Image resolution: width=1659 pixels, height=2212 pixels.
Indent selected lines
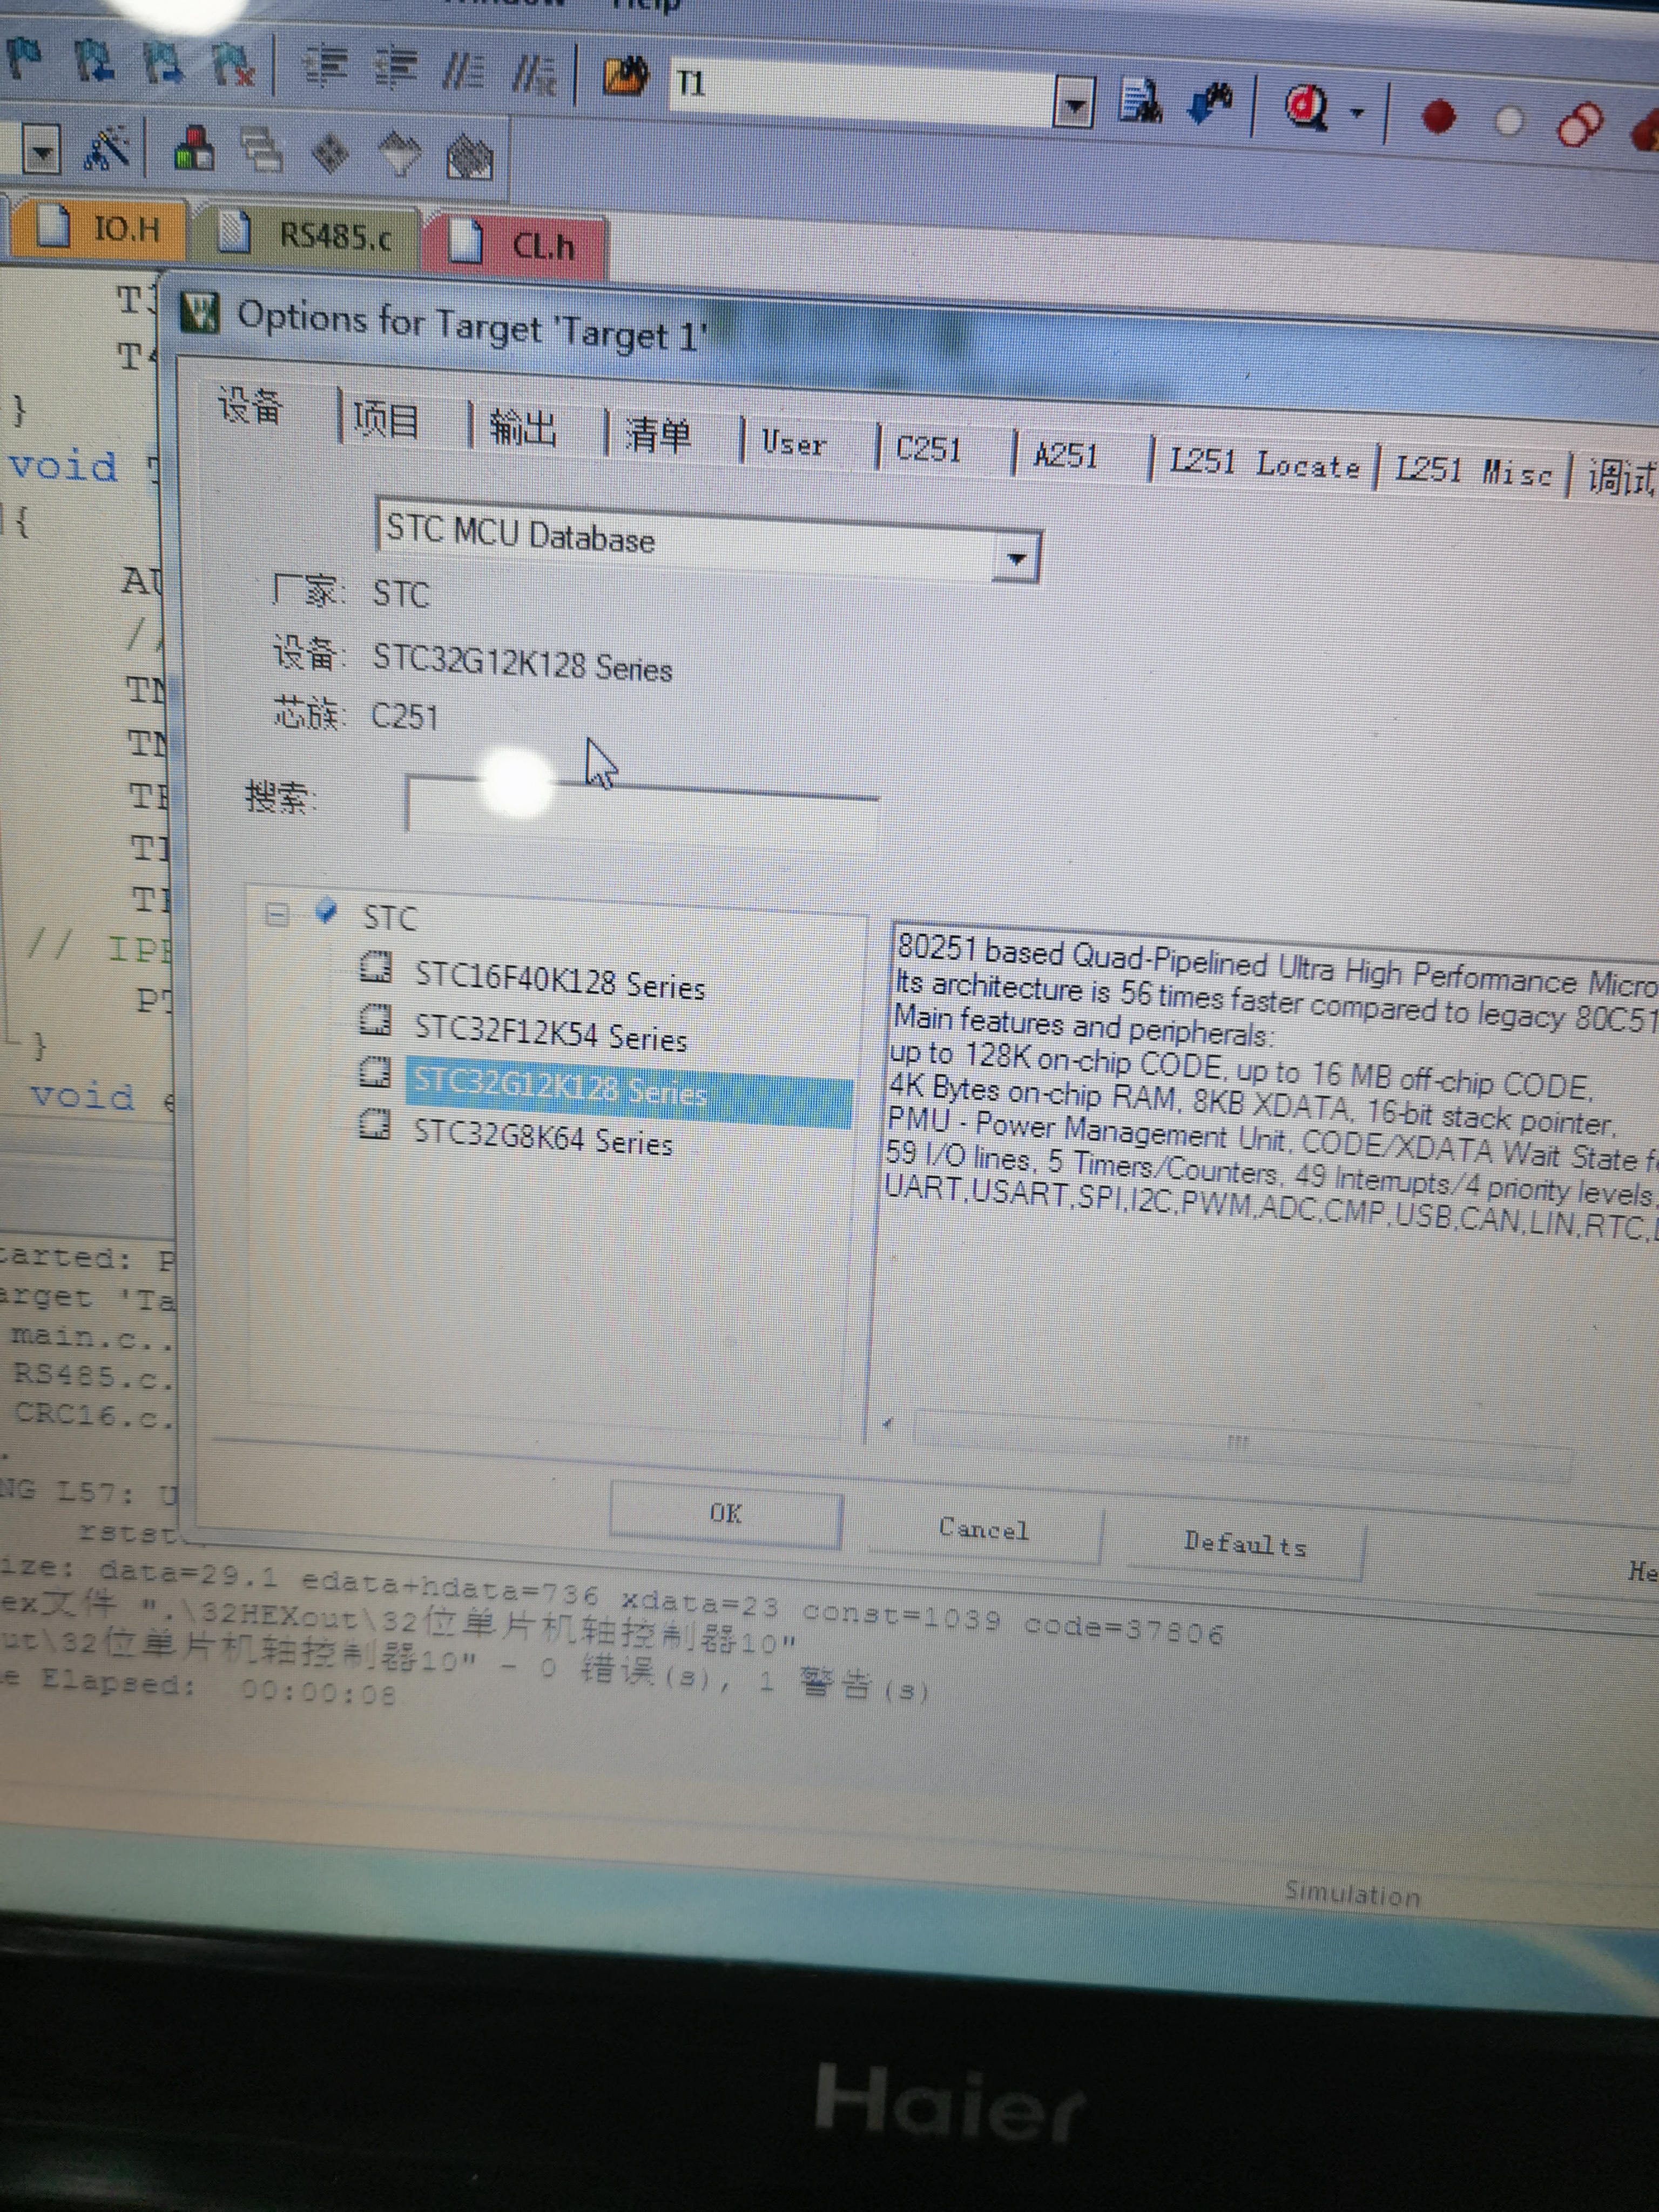point(325,67)
